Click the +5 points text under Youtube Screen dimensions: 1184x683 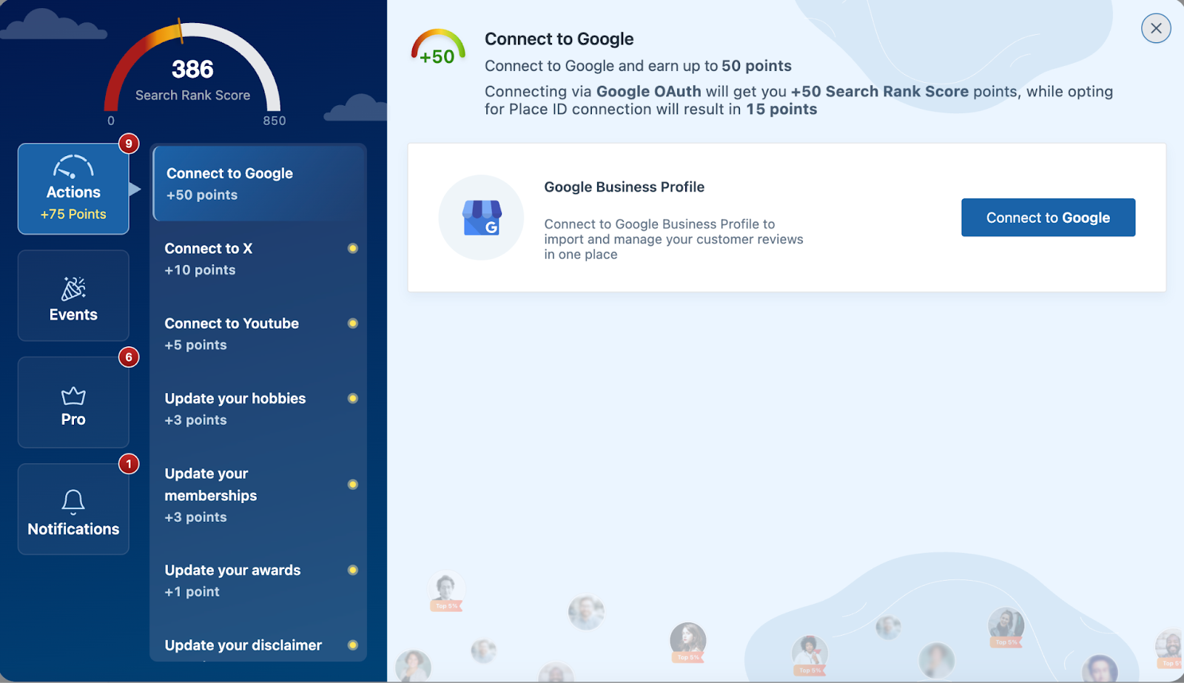(x=195, y=345)
